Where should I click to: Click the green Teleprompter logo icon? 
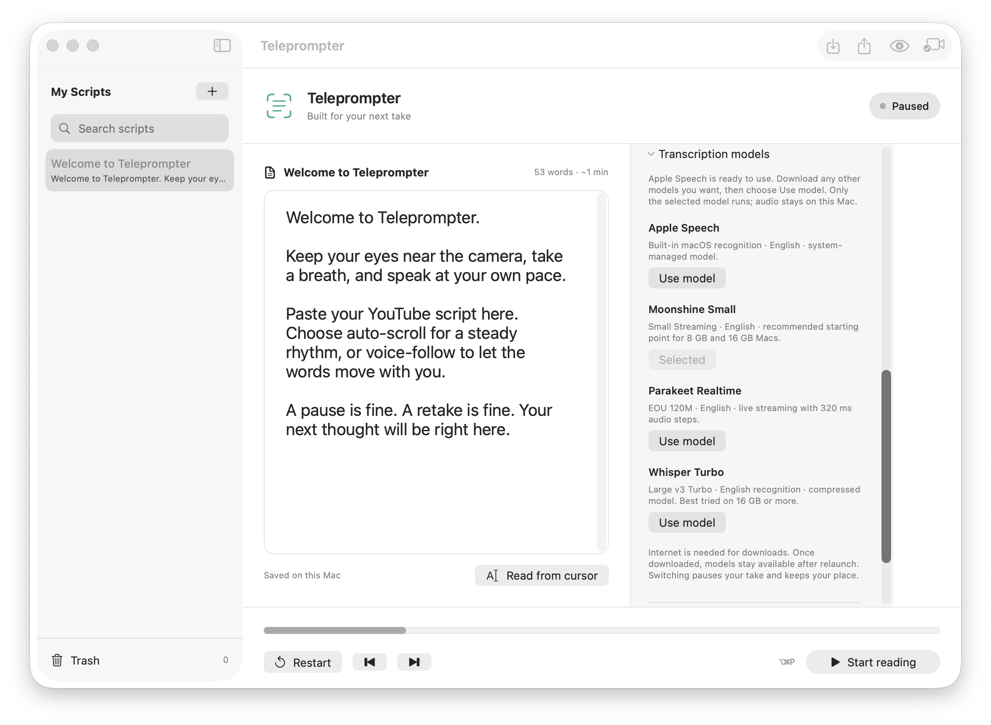point(279,106)
